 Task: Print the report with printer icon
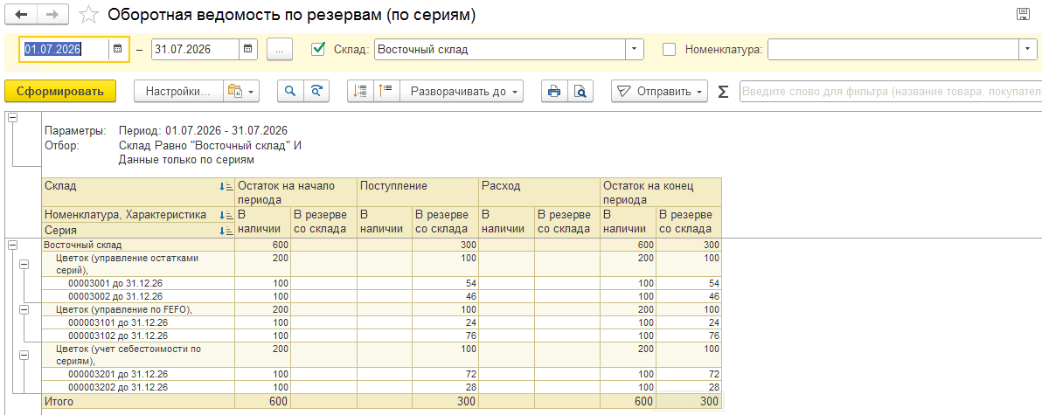[554, 92]
